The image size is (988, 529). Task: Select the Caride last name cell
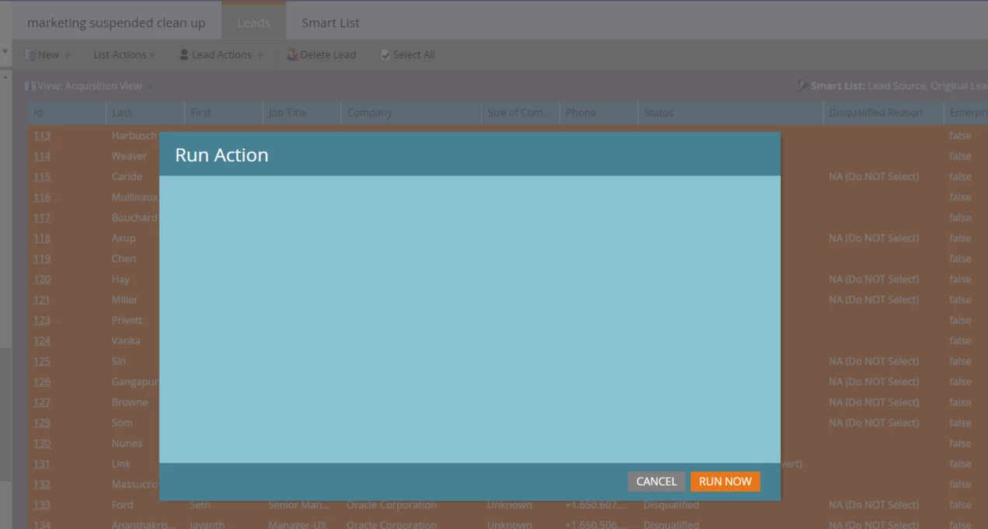[x=127, y=176]
